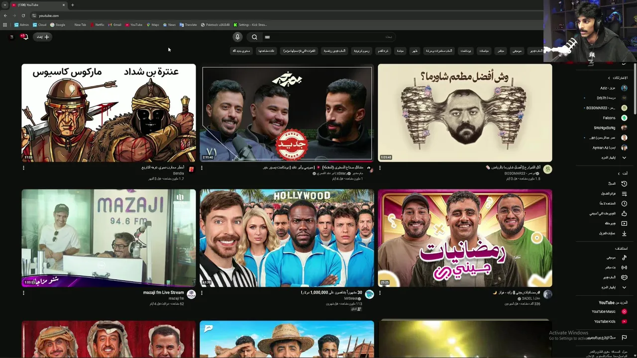Open the three-dot menu for mazaji fm stream
Screen dimensions: 637x358
point(23,293)
